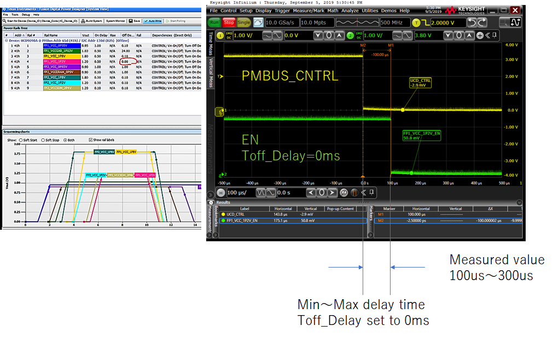
Task: Click the oscilloscope Run button
Action: [214, 22]
